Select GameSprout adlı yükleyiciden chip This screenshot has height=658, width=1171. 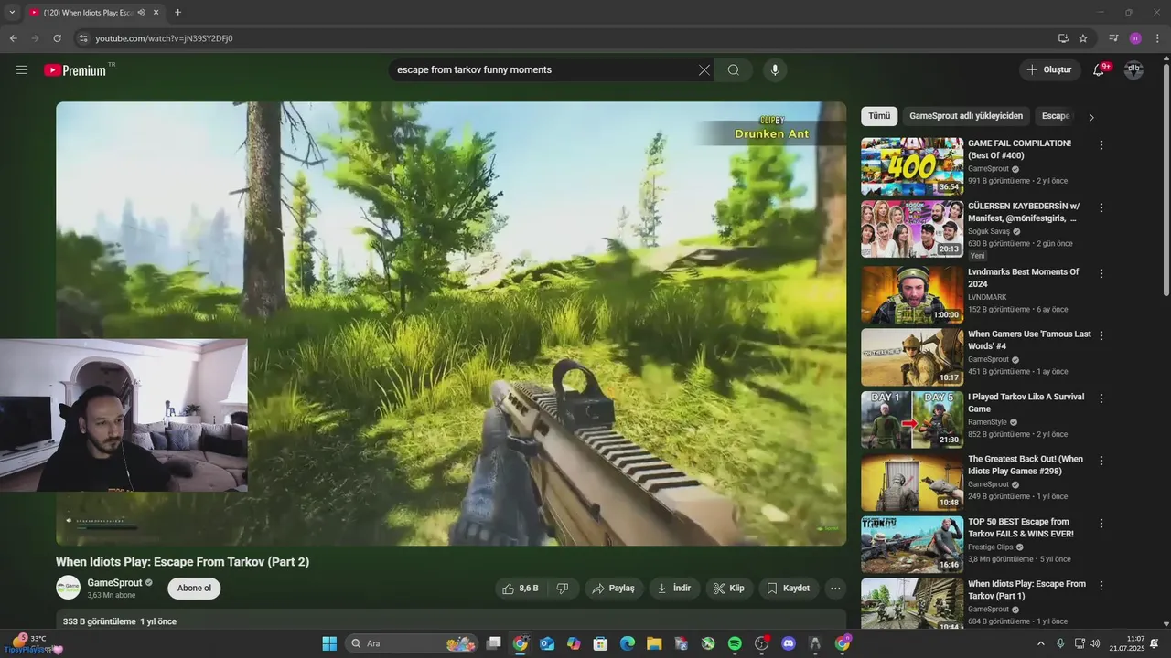(966, 116)
